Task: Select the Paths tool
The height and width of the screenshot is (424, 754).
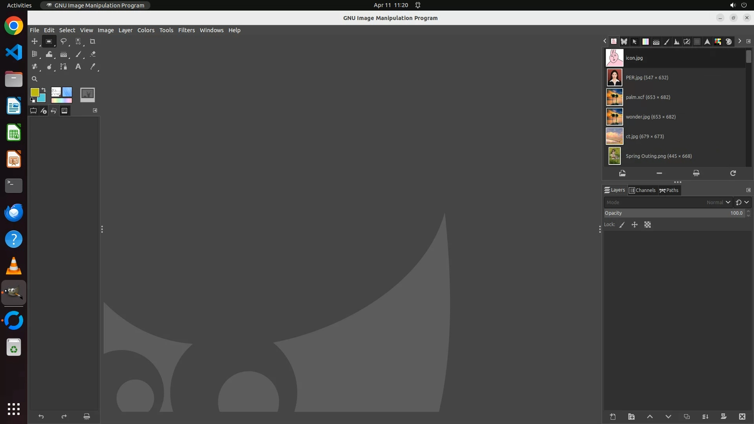Action: [63, 67]
